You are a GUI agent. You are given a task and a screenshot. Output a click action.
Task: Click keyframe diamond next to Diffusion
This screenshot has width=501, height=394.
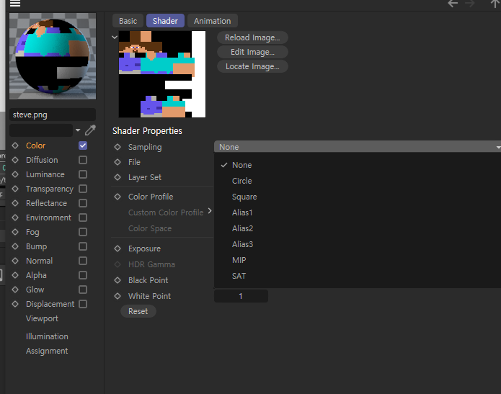point(15,160)
